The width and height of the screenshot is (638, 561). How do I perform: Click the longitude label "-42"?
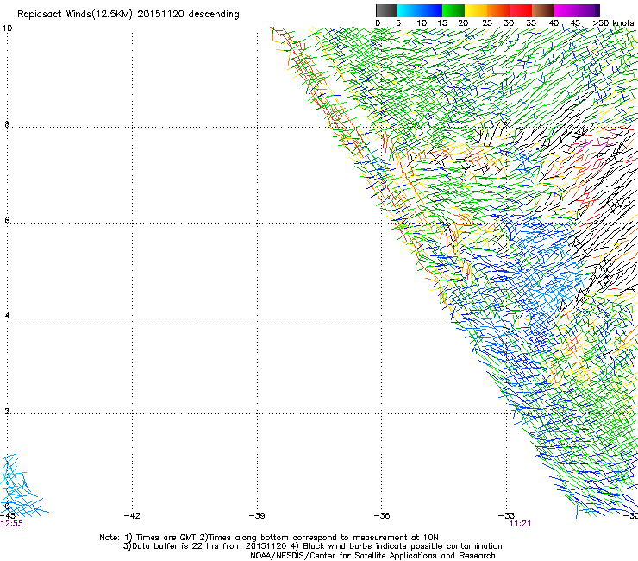pos(132,516)
